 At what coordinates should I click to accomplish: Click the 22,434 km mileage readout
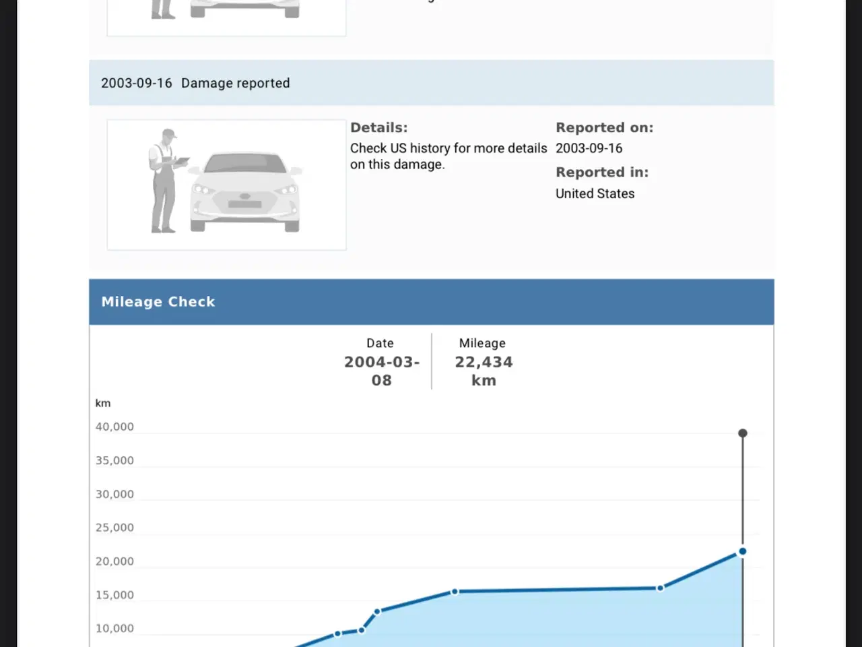[484, 371]
